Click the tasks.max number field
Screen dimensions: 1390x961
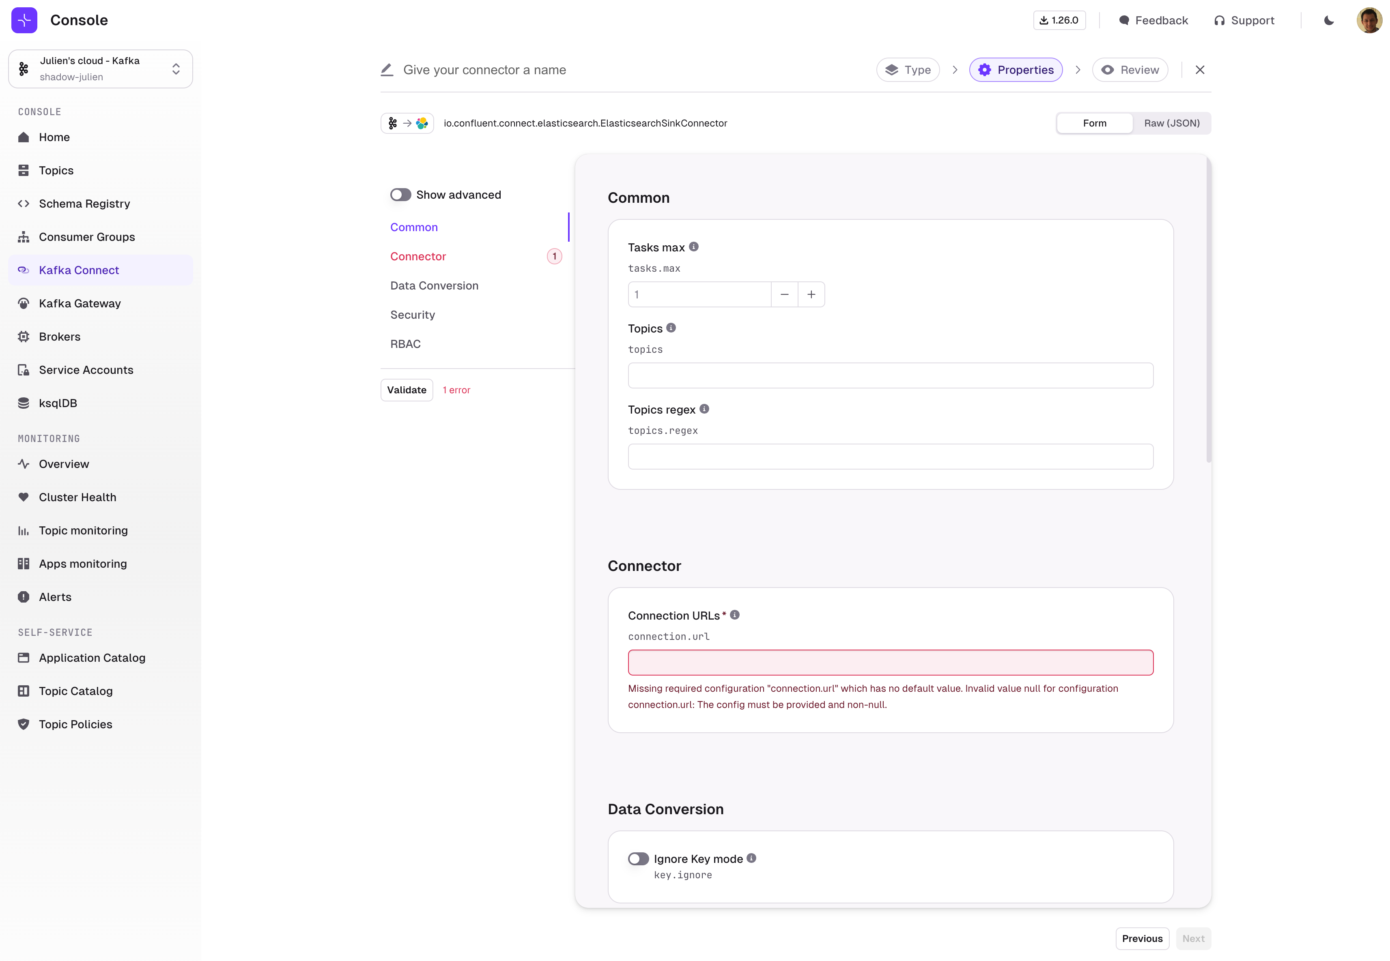click(x=699, y=294)
